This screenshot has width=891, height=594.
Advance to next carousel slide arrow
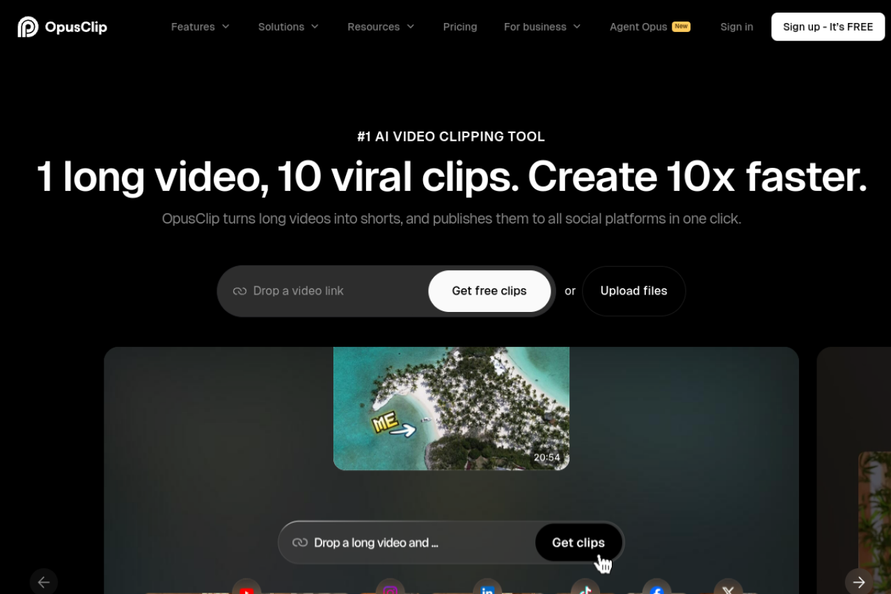(859, 582)
